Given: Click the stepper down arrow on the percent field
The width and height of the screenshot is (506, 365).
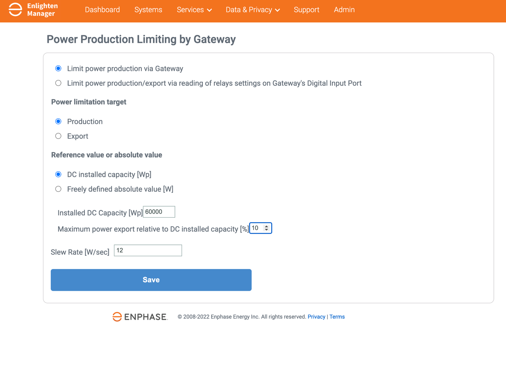Looking at the screenshot, I should point(266,230).
